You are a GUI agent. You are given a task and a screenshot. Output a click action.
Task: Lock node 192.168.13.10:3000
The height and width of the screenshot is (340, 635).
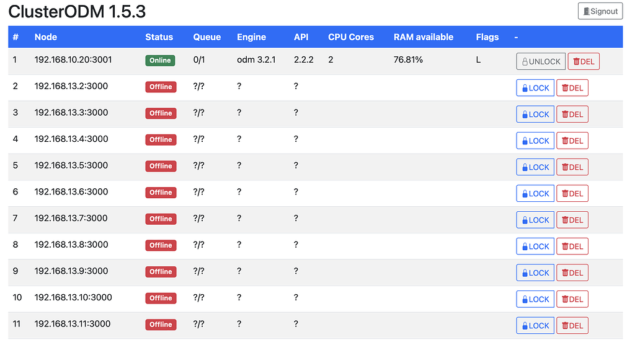click(x=535, y=299)
